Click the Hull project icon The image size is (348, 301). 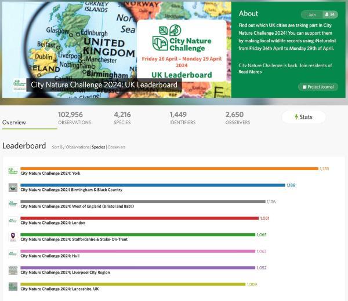coord(13,254)
